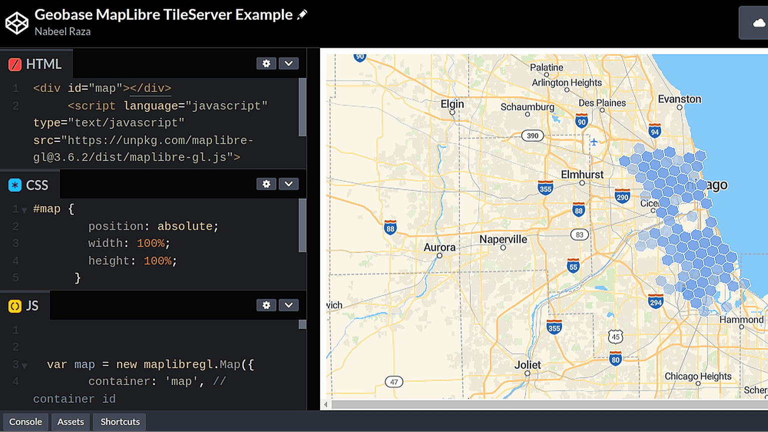This screenshot has width=768, height=432.
Task: Click the 'height: 100%;' CSS line
Action: coord(132,261)
